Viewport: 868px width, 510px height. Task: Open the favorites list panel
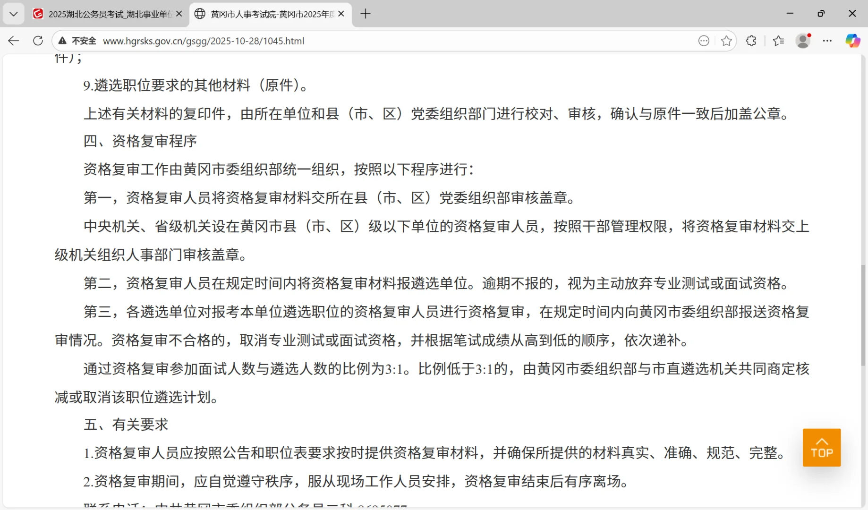pos(779,41)
